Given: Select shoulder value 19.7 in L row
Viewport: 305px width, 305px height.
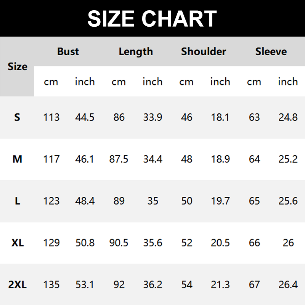Looking at the screenshot, I should click(220, 201).
